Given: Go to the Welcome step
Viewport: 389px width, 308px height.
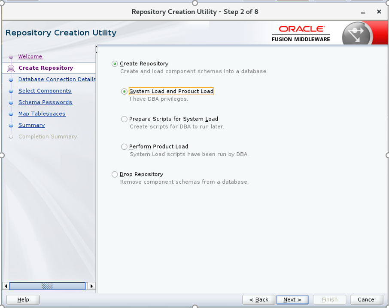Looking at the screenshot, I should point(30,56).
